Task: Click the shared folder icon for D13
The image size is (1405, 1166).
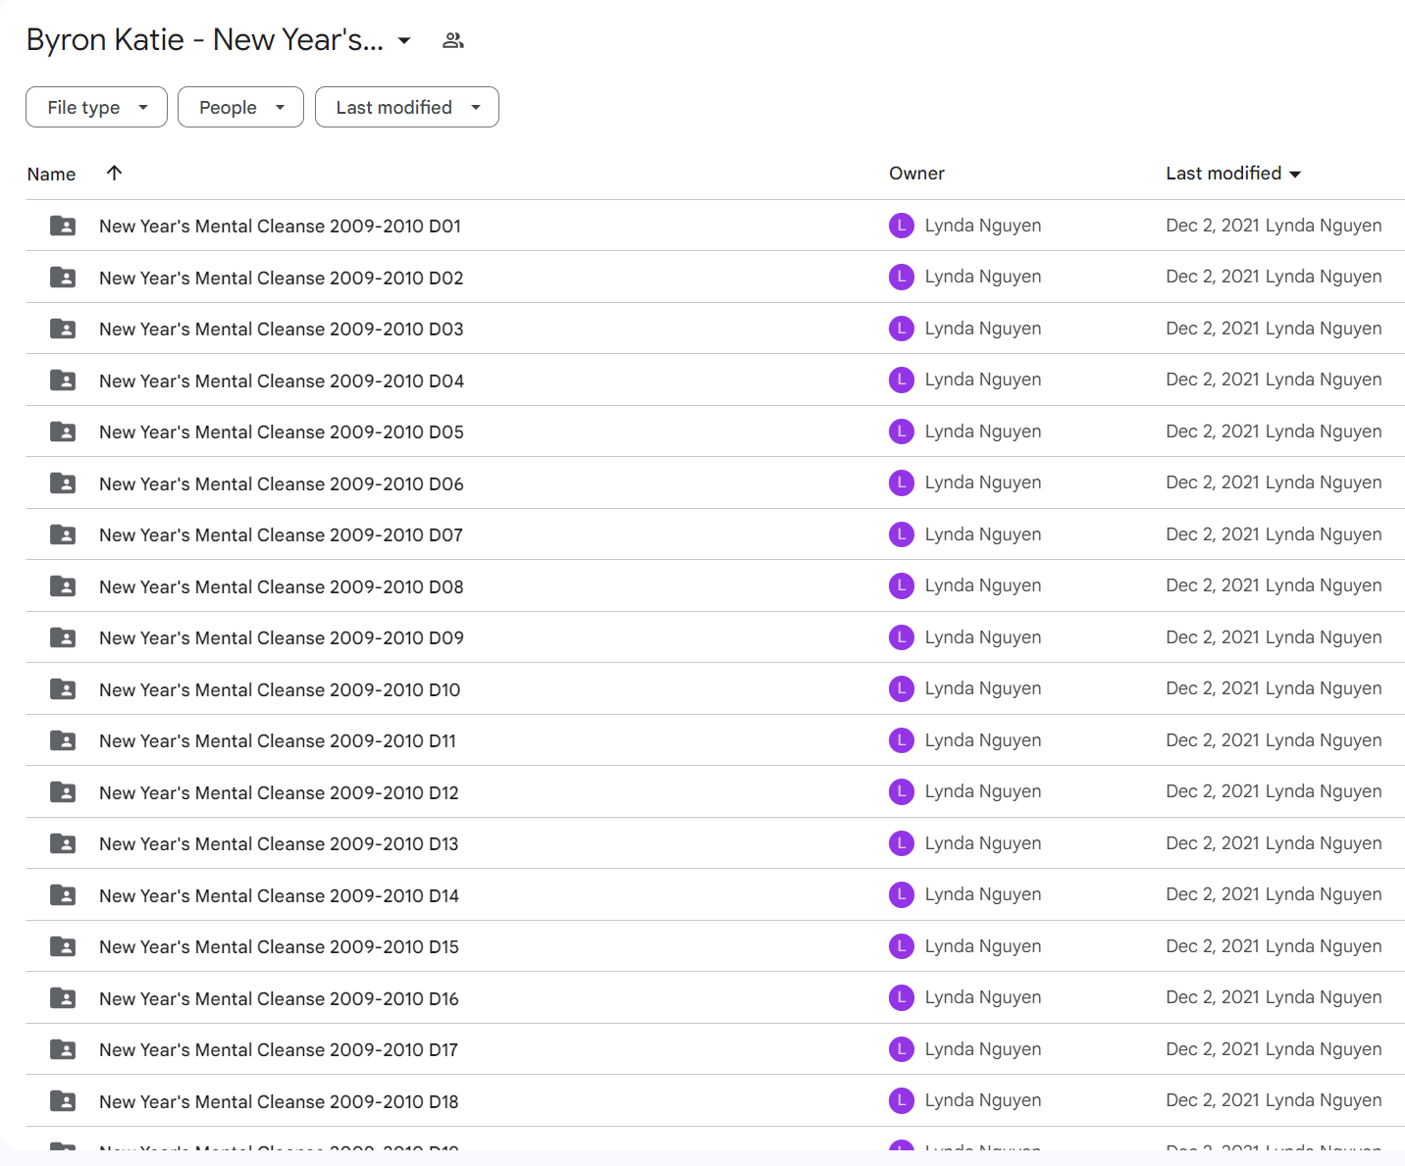Action: (63, 843)
